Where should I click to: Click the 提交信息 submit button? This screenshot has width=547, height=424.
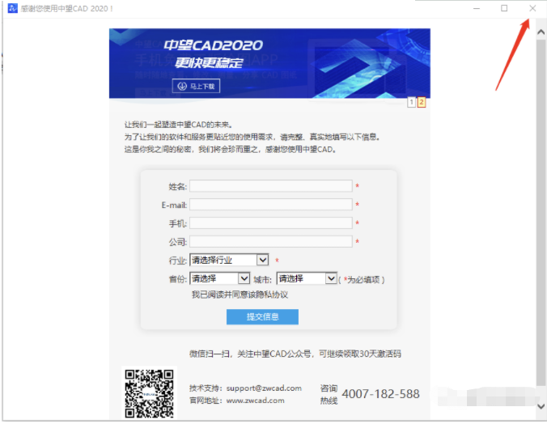point(262,317)
